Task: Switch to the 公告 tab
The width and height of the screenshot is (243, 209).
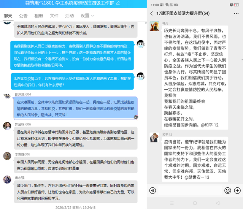Action: [23, 16]
